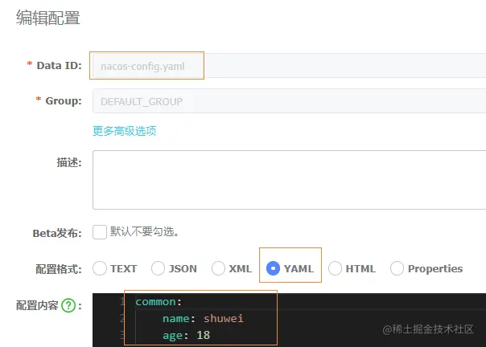486x347 pixels.
Task: Select the JSON format radio button
Action: 158,268
